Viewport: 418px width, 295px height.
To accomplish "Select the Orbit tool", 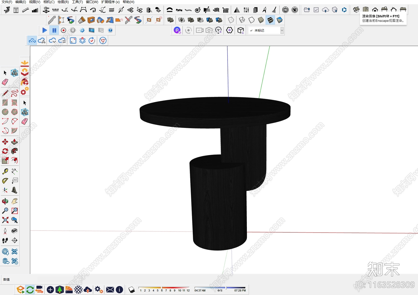I will click(x=5, y=201).
